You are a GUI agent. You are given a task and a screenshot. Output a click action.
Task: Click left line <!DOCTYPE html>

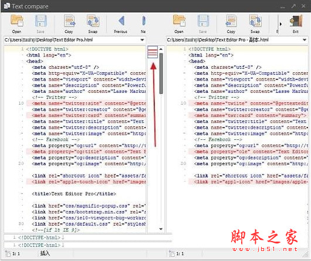coord(47,49)
